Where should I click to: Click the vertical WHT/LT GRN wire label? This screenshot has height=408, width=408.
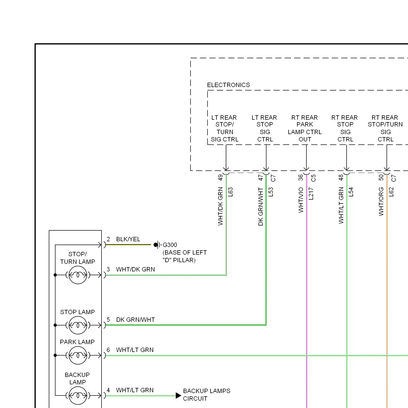click(341, 205)
